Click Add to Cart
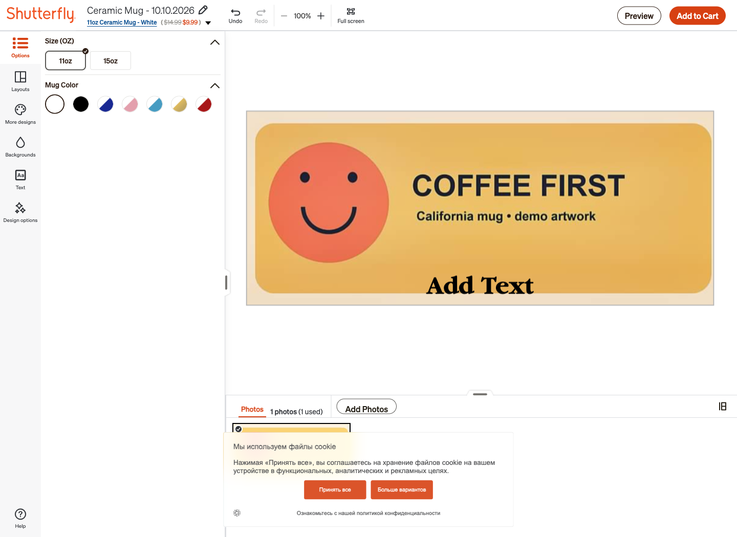This screenshot has height=537, width=737. (698, 16)
